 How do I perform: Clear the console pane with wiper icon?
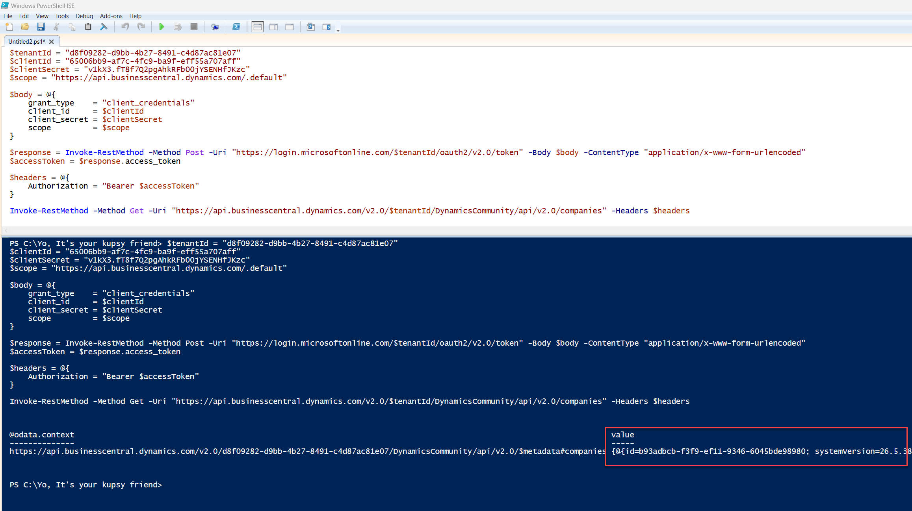104,27
